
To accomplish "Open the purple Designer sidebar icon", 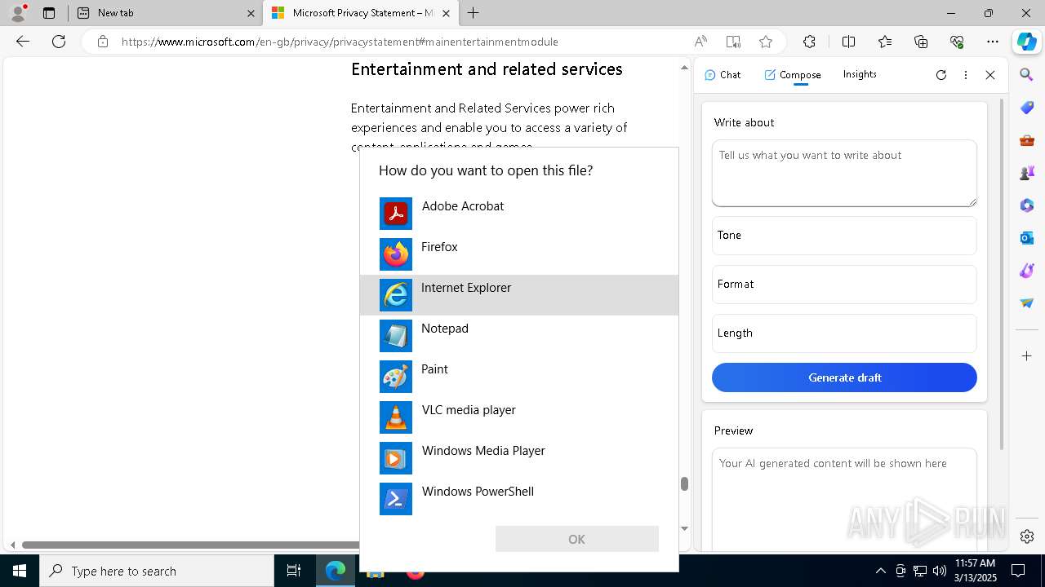I will 1027,271.
